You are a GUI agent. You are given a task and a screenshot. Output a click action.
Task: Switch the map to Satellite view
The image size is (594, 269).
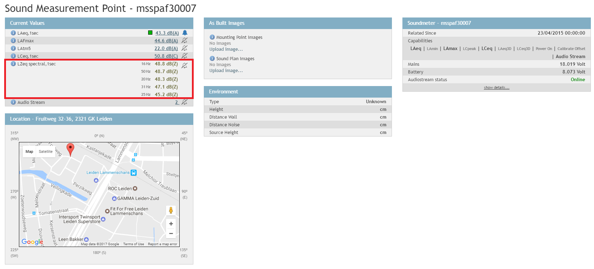point(46,151)
